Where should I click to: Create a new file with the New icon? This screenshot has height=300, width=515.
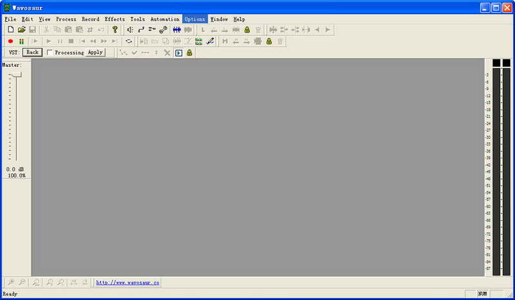point(10,30)
